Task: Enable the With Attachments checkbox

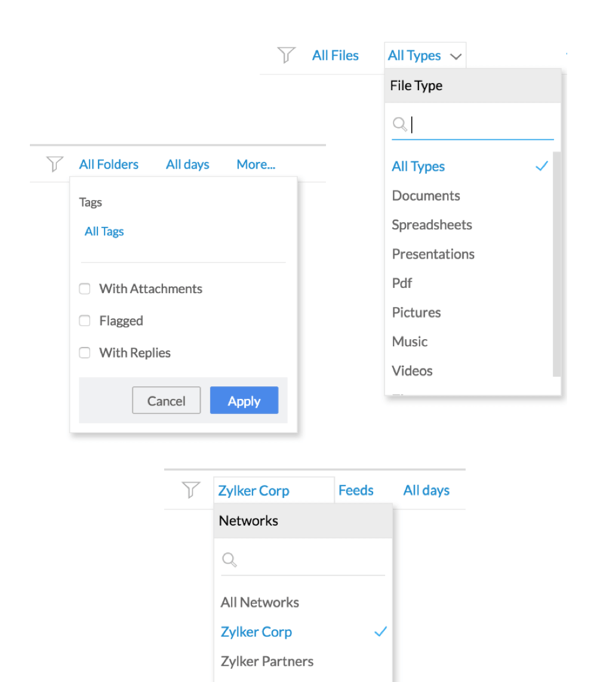Action: tap(85, 289)
